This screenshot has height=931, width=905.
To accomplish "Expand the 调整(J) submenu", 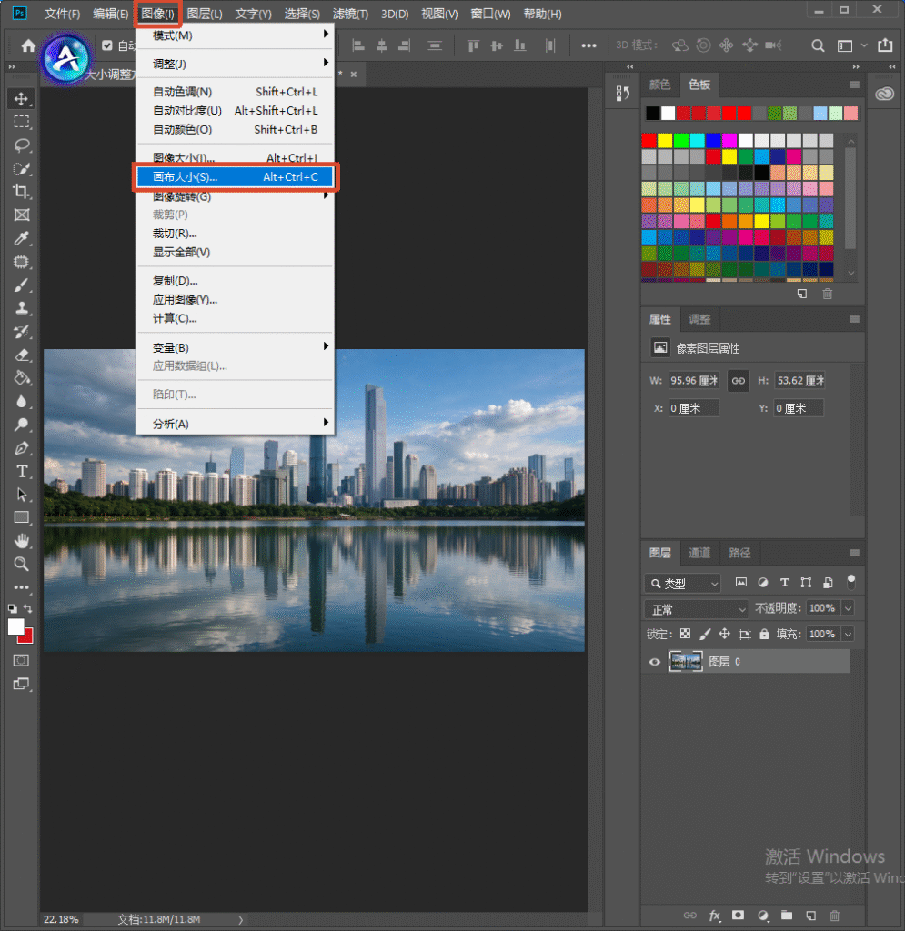I will (235, 64).
